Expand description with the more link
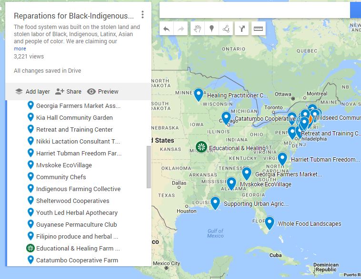 coord(20,49)
